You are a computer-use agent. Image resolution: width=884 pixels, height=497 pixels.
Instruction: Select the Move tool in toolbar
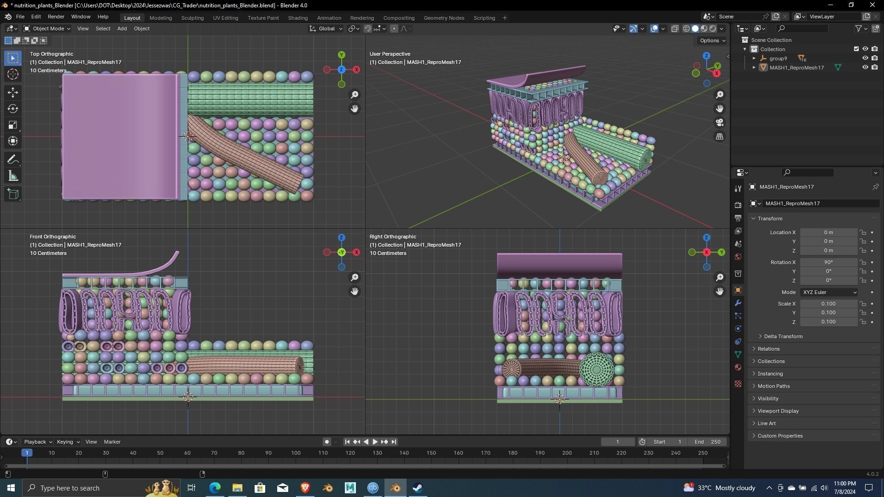13,92
